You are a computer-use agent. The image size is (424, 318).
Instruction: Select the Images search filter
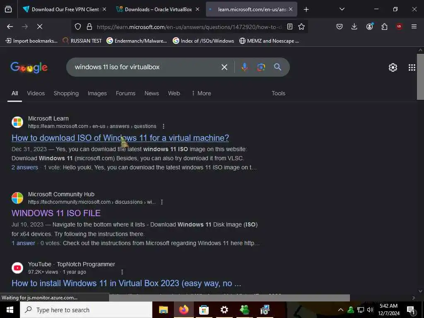click(97, 93)
